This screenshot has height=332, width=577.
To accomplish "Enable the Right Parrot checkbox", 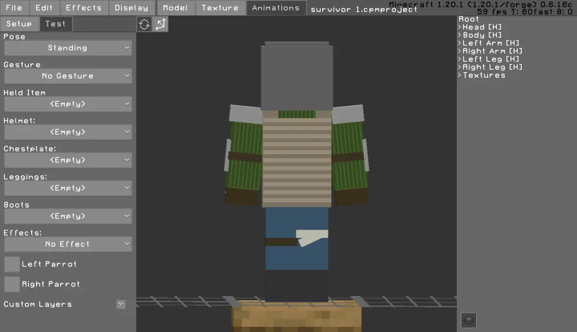I will tap(12, 284).
